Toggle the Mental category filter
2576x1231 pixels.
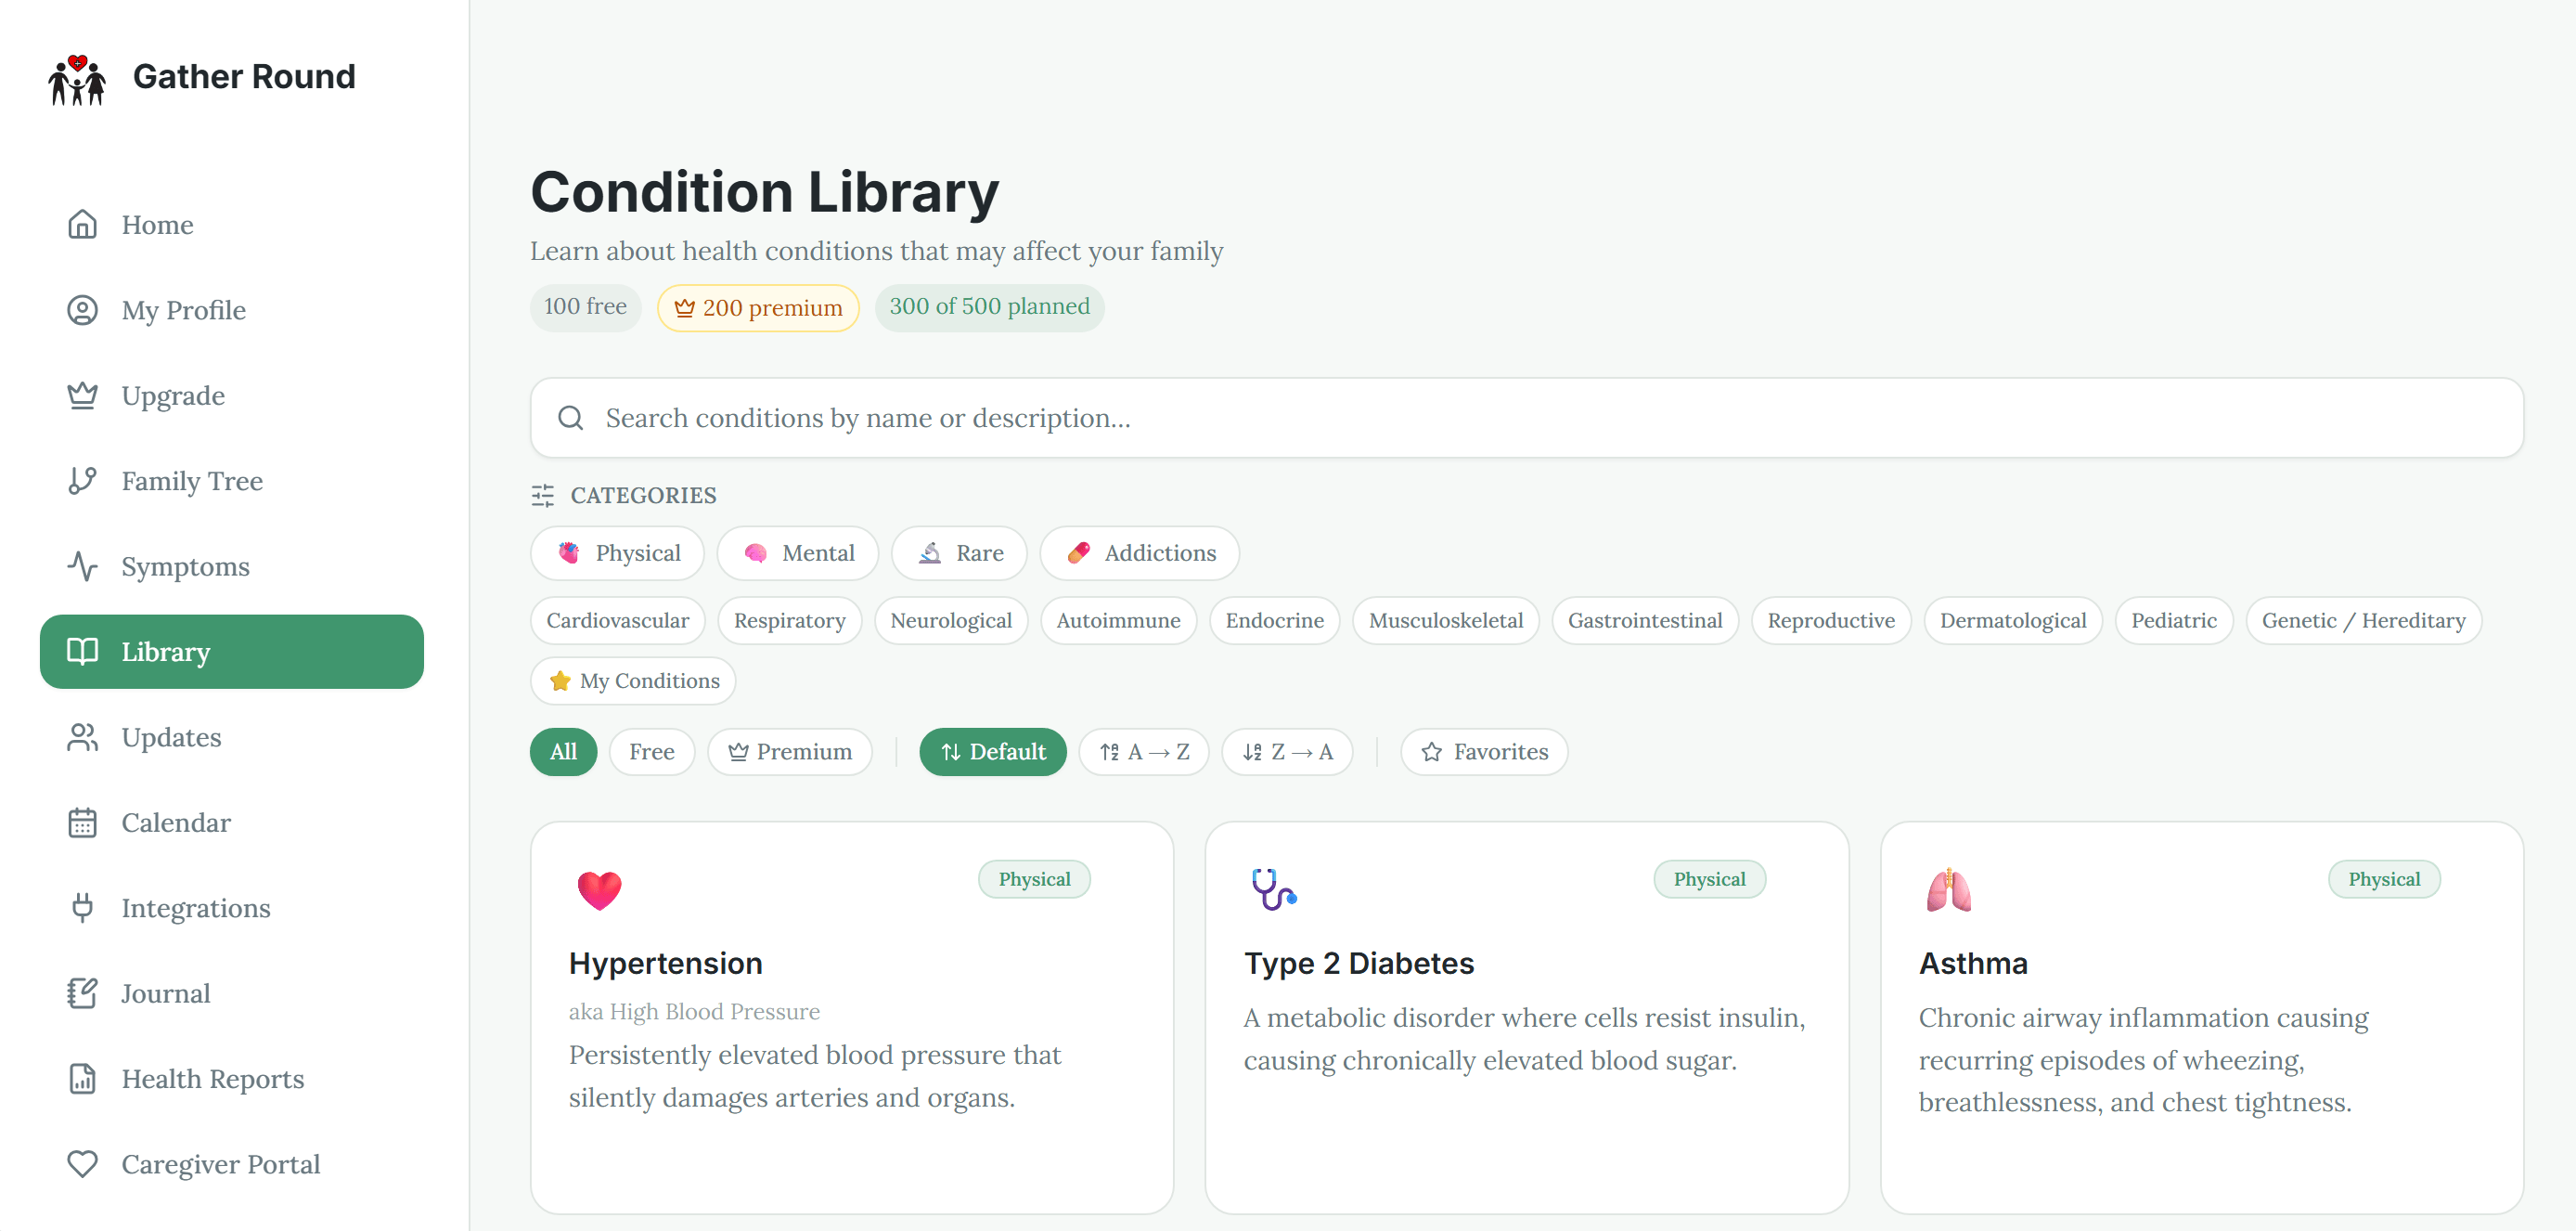(797, 553)
